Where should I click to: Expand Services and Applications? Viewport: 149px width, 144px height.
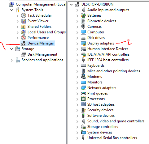coord(12,60)
